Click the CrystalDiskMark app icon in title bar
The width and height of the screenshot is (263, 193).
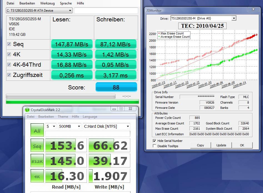pyautogui.click(x=27, y=110)
